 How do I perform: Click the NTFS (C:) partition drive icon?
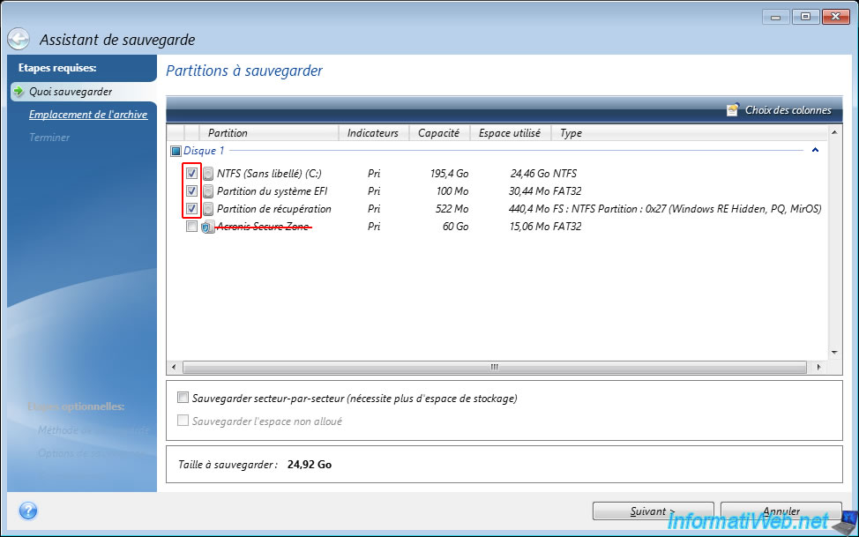(x=208, y=174)
